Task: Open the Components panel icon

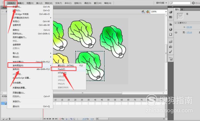Action: point(171,47)
